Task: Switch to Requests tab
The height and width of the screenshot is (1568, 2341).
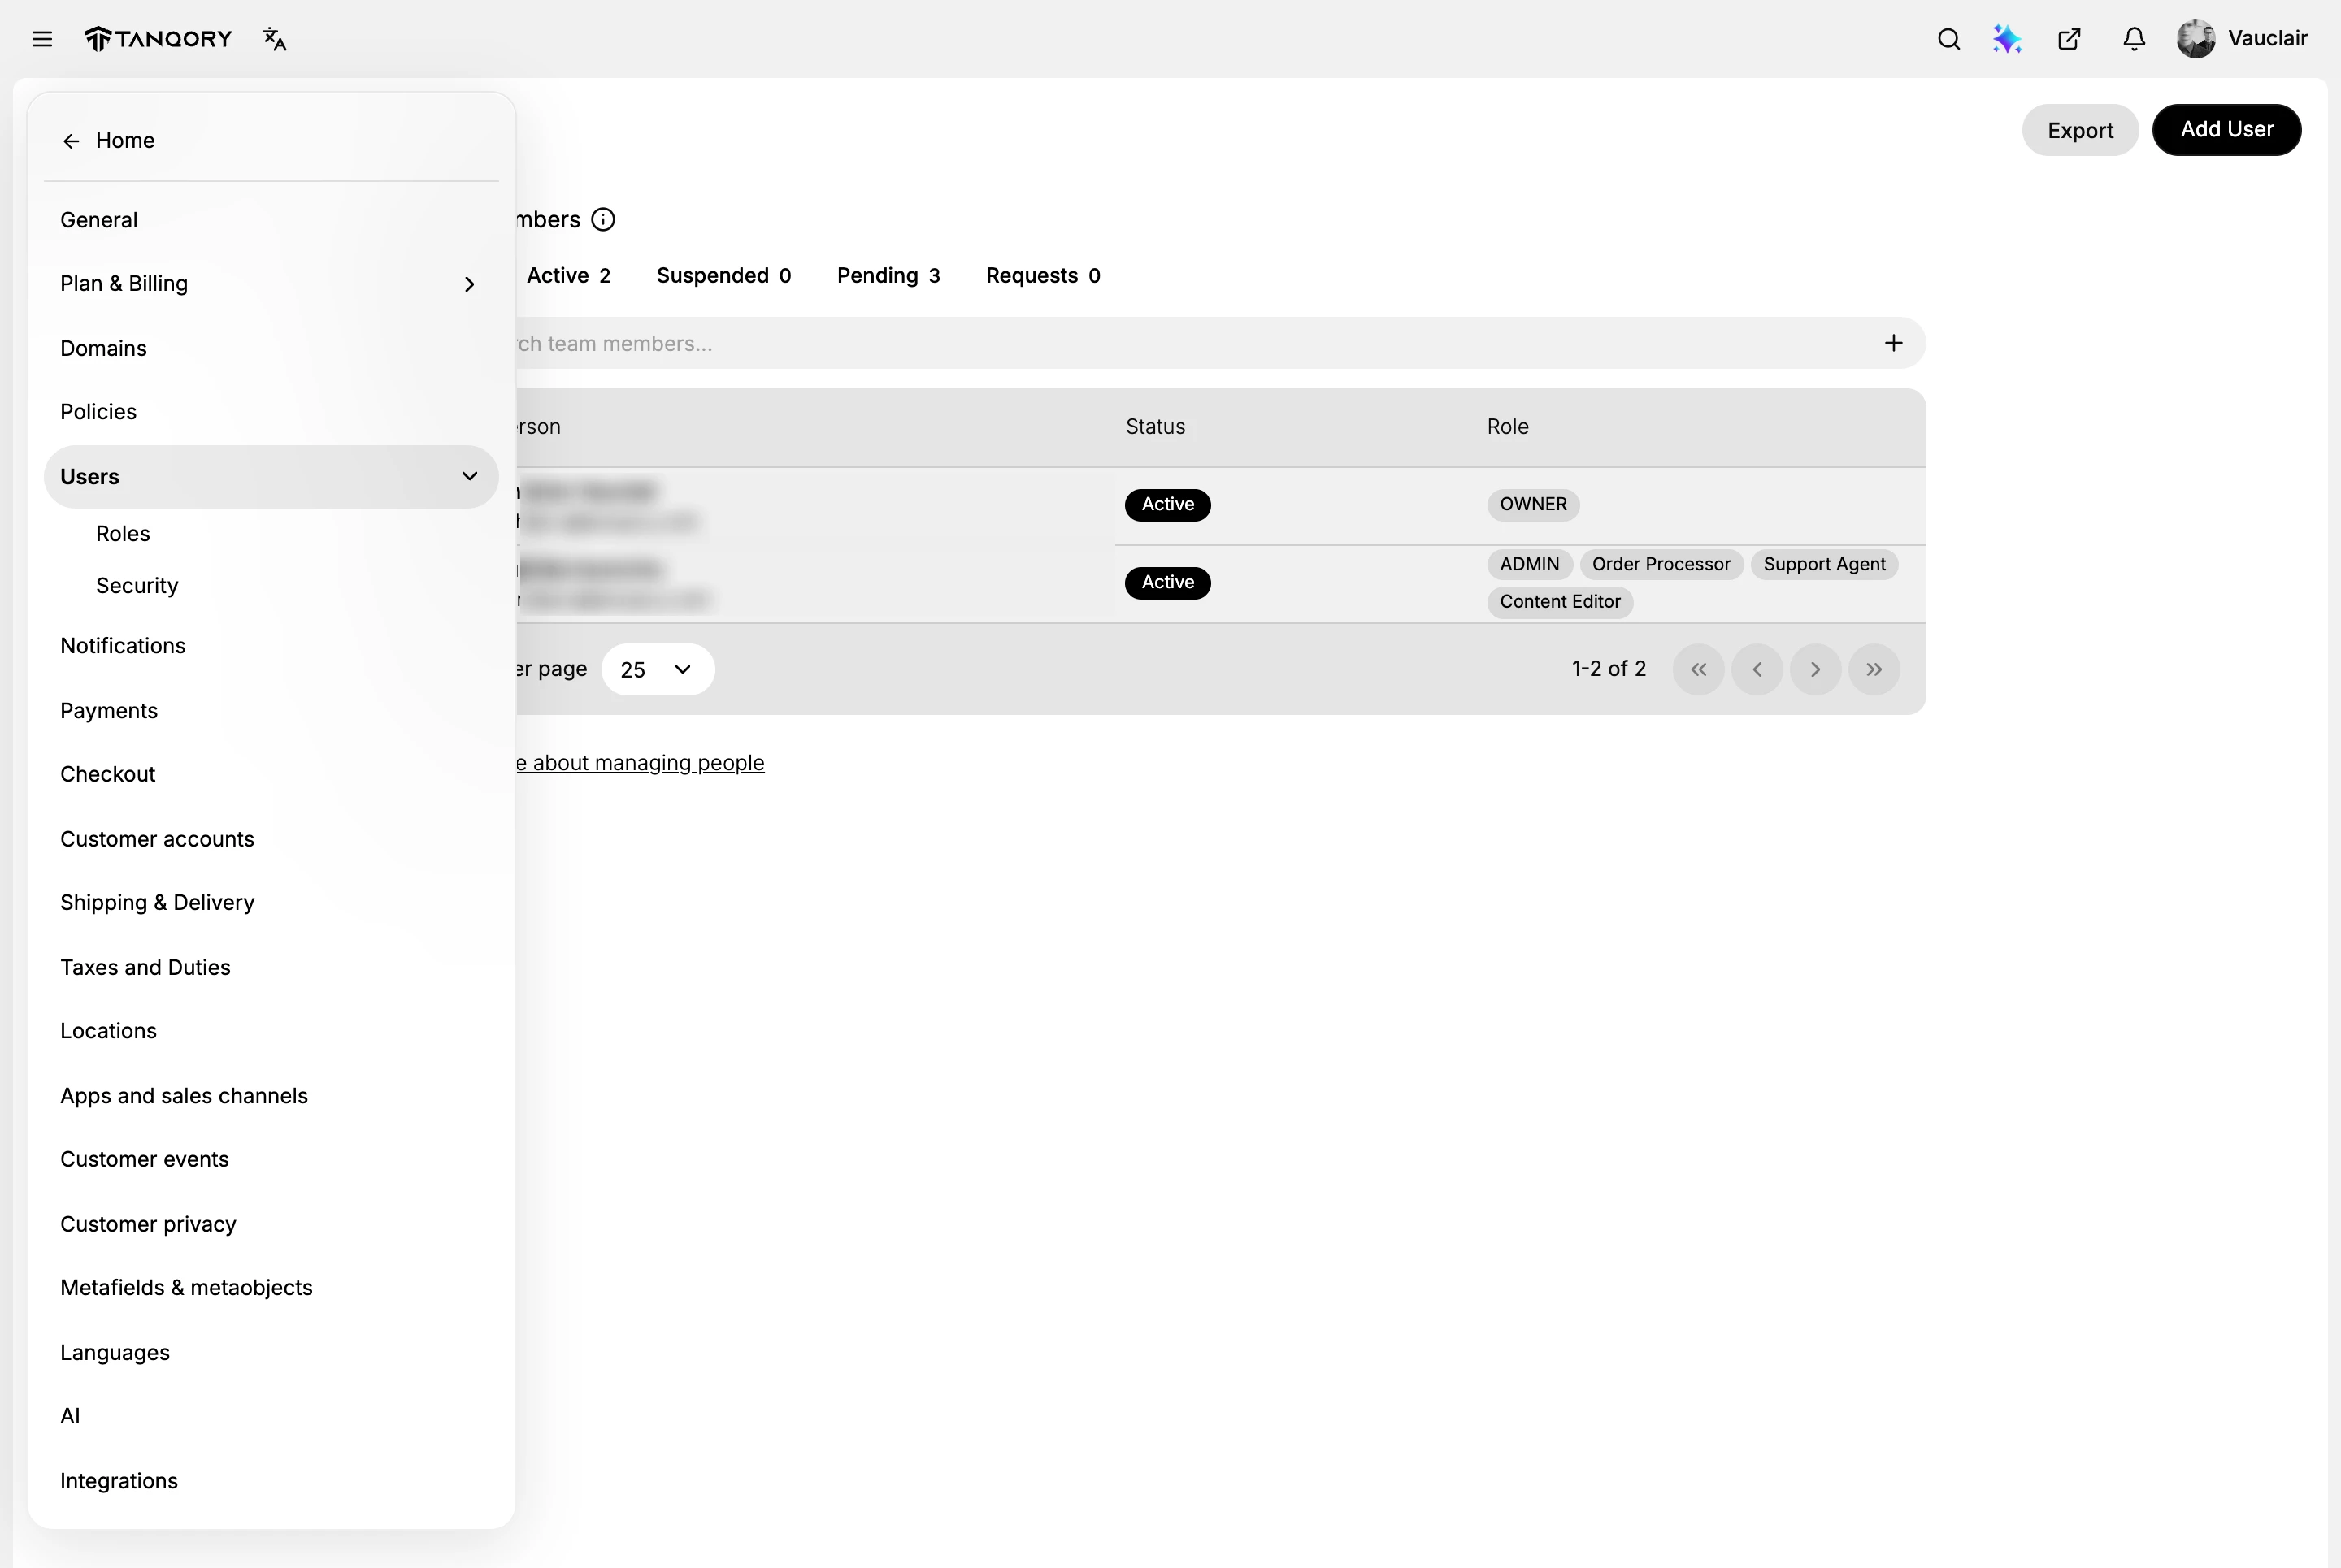Action: 1042,275
